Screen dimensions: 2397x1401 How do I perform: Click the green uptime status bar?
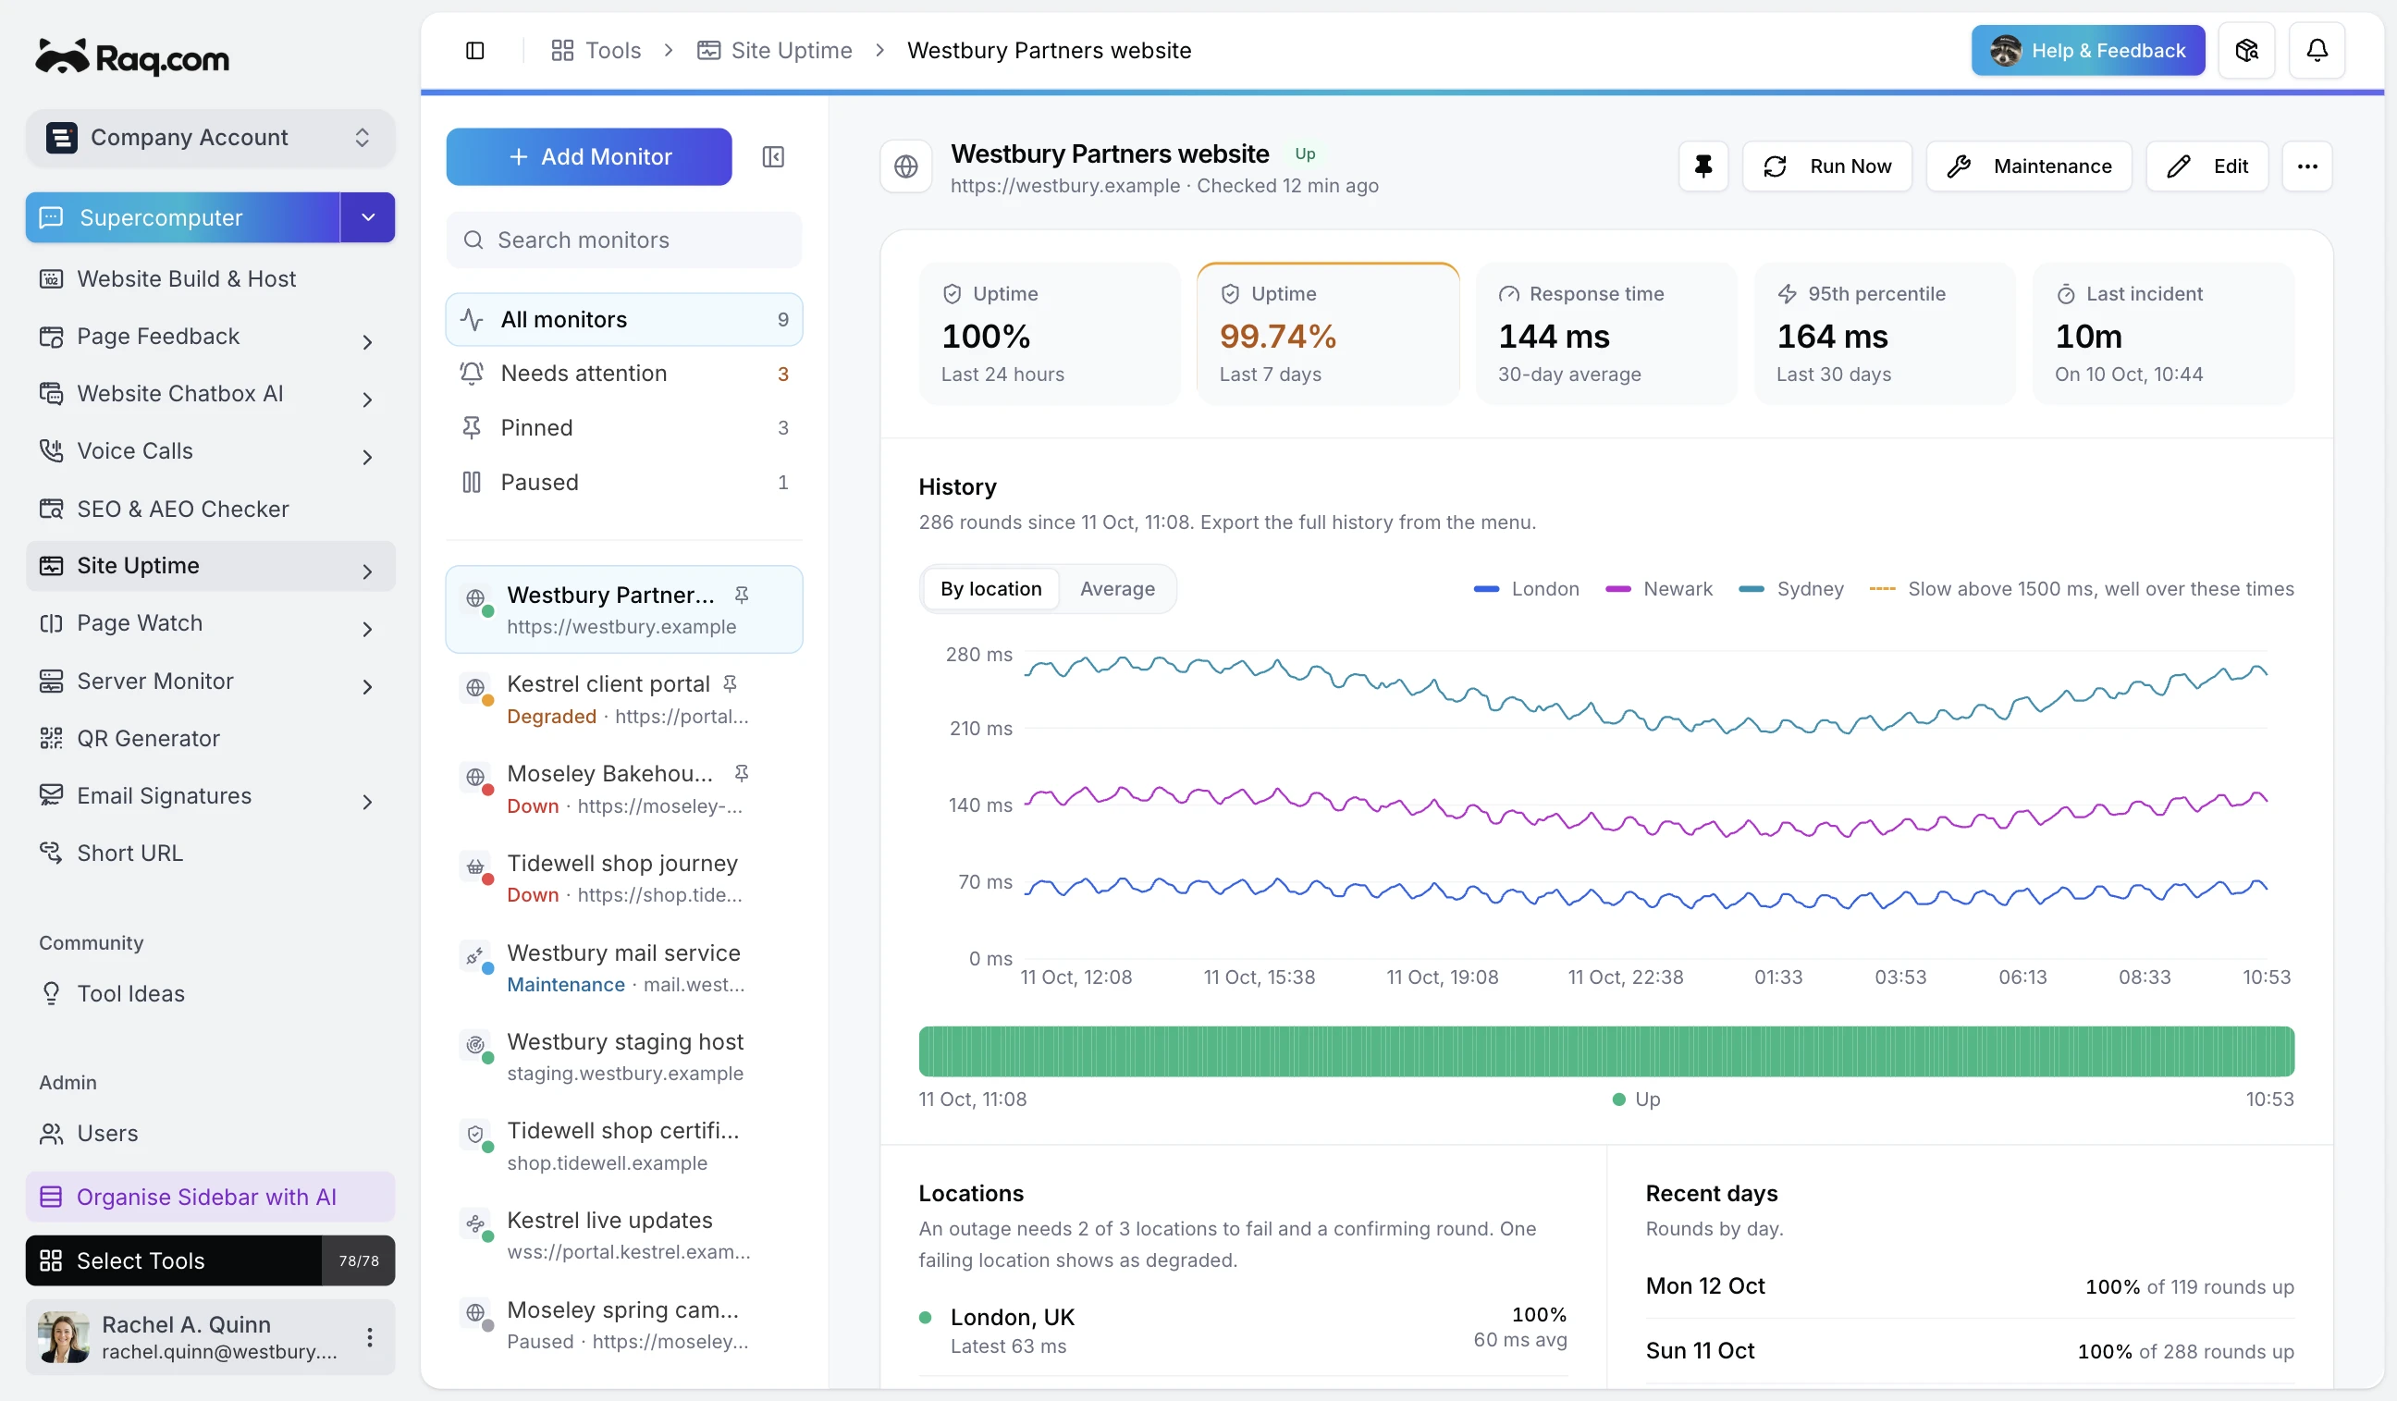pos(1605,1051)
